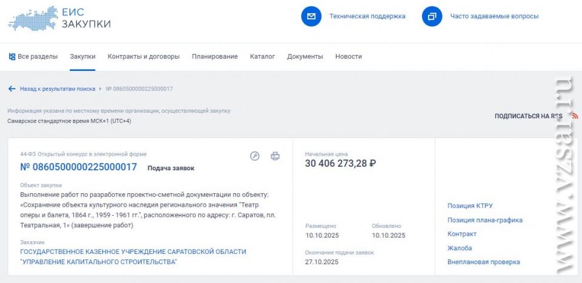Click the RSS feed icon
582x283 pixels.
click(x=574, y=116)
